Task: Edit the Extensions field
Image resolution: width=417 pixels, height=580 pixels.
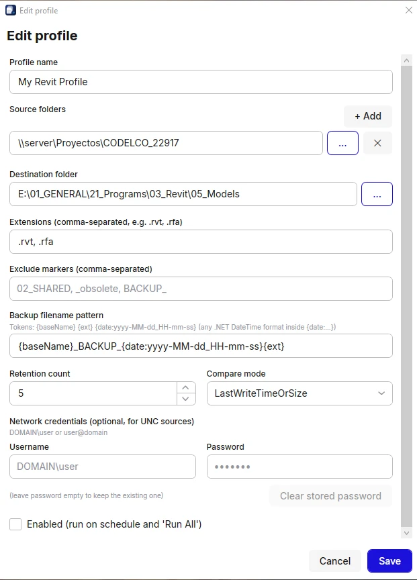Action: coord(201,242)
